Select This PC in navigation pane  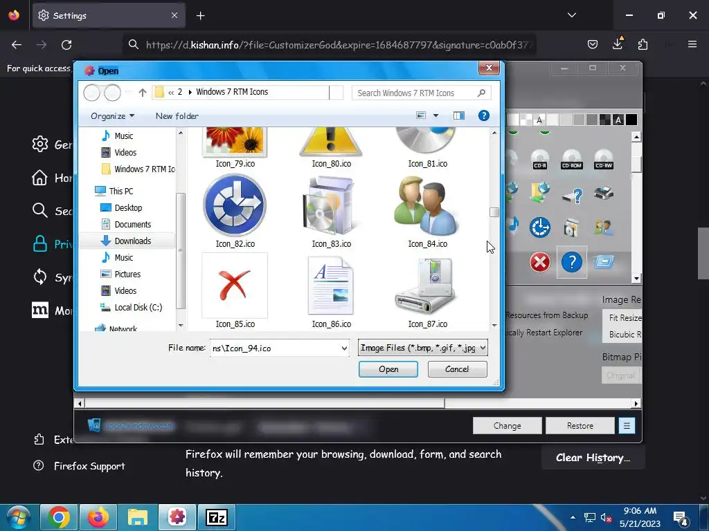coord(114,191)
